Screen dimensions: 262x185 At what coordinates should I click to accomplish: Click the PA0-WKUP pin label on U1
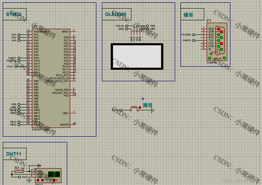[x=40, y=32]
